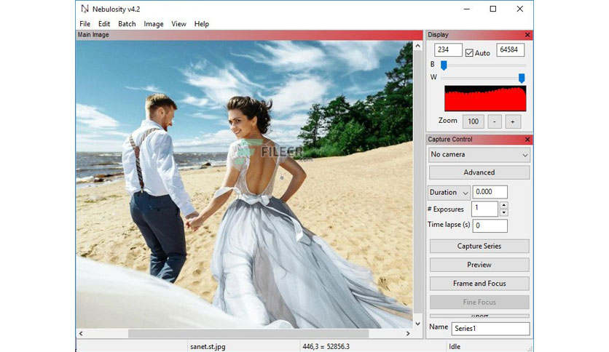Adjust the B black level slider
609x352 pixels.
point(444,65)
